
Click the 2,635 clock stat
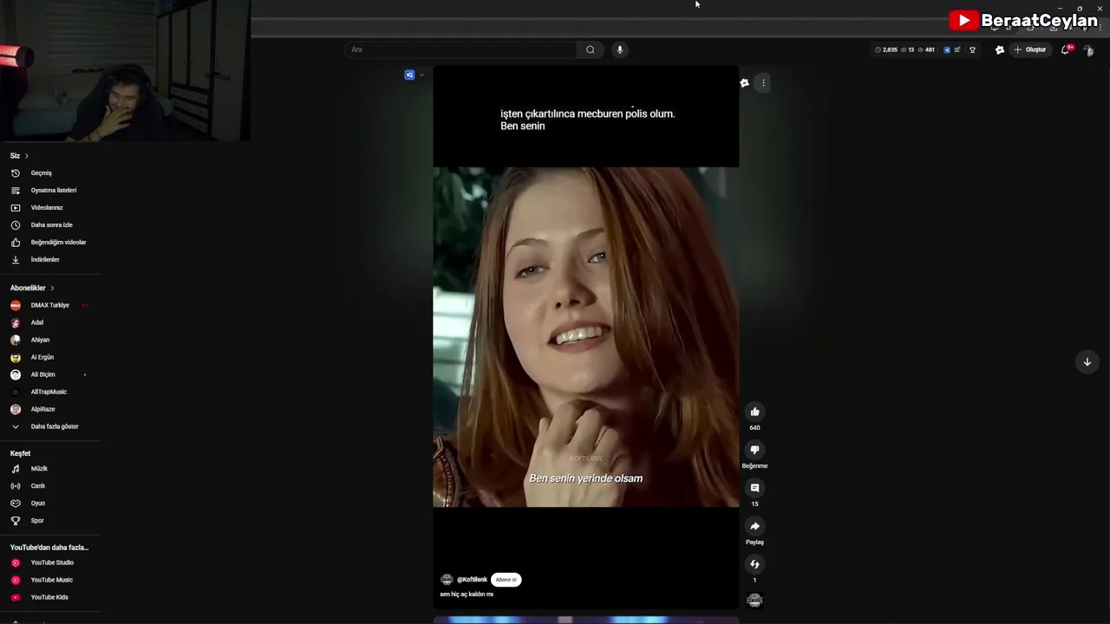(886, 49)
